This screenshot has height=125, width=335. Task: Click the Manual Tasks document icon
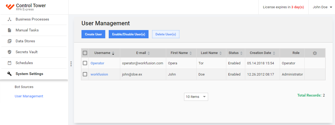[10, 30]
